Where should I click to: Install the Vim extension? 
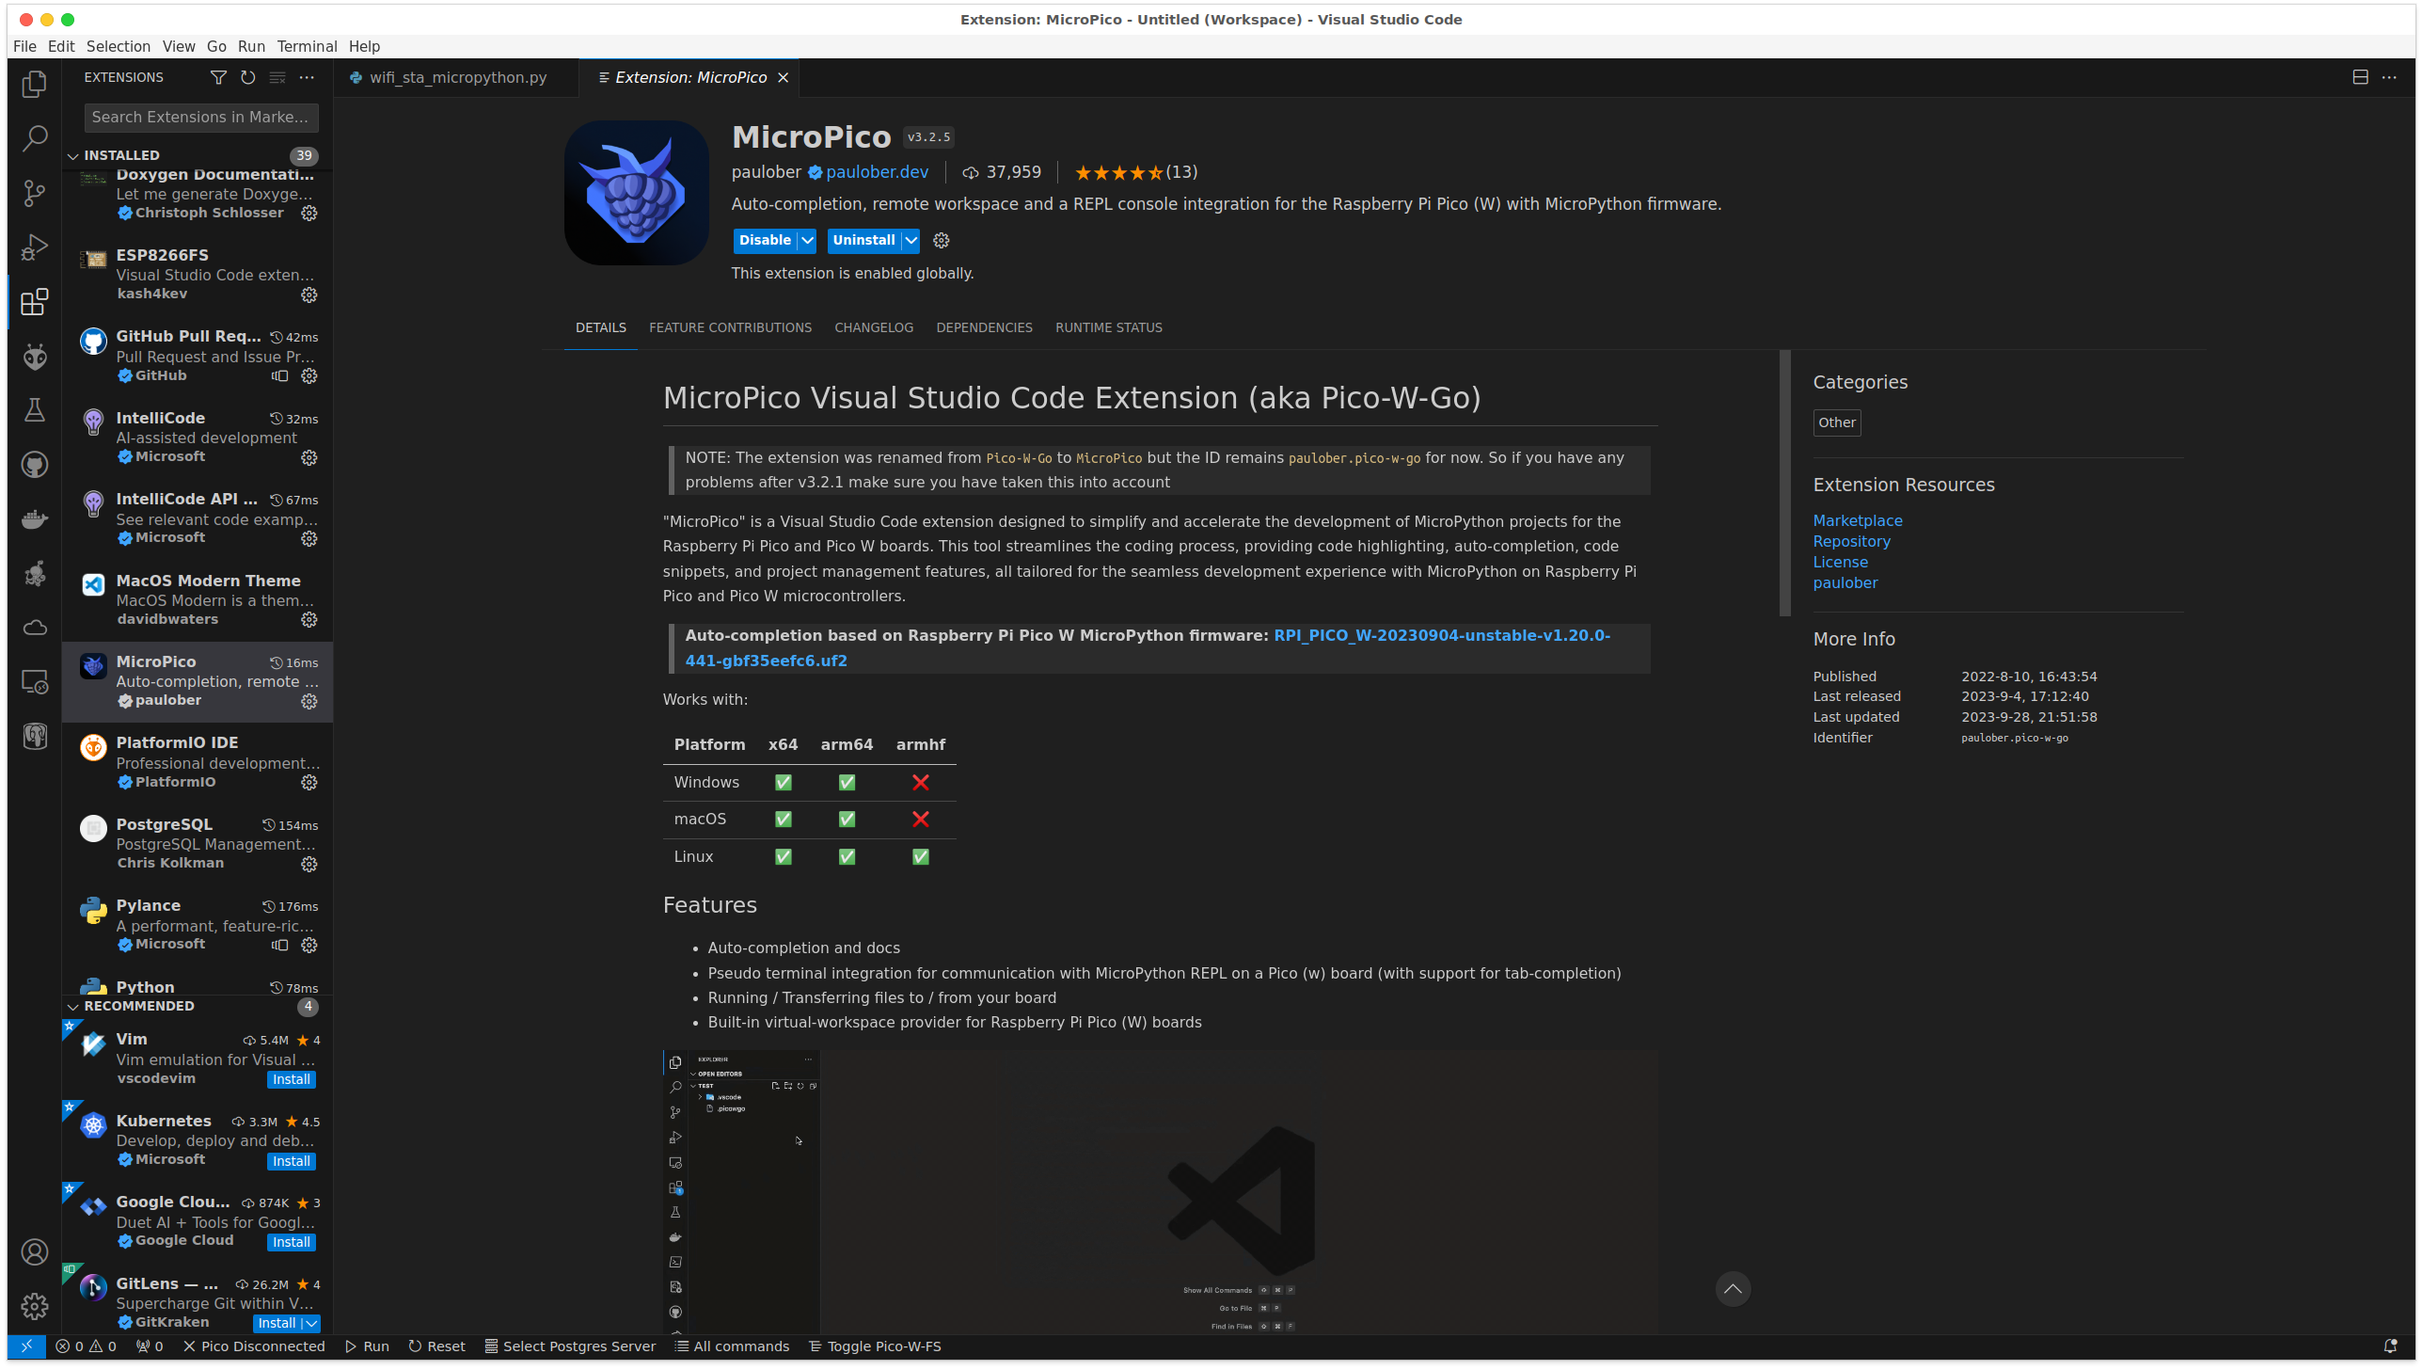(291, 1080)
